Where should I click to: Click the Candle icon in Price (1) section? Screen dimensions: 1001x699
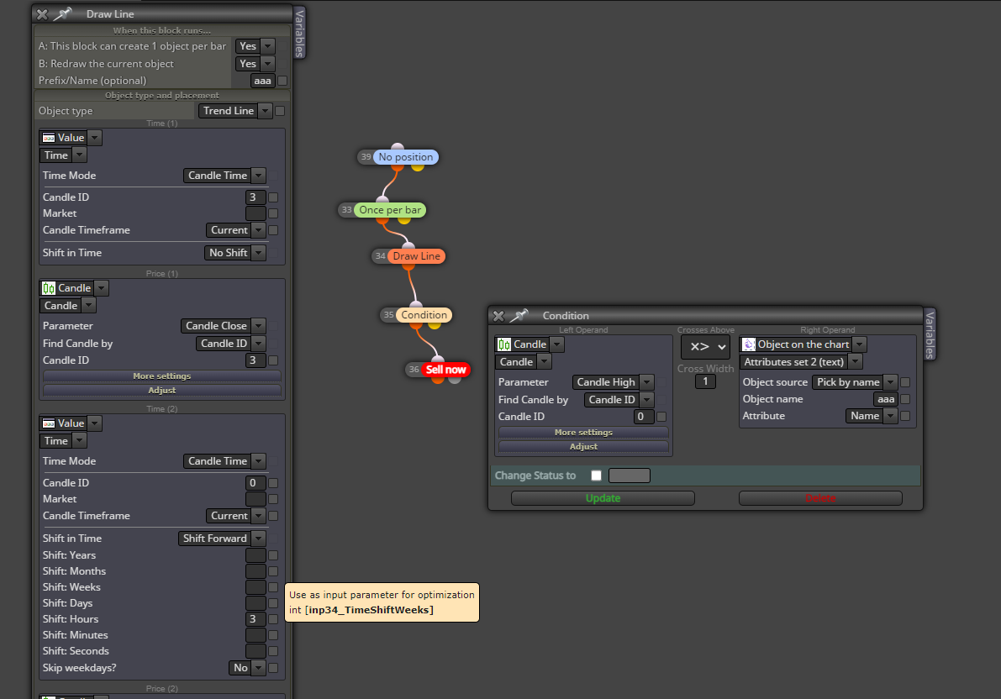pyautogui.click(x=49, y=288)
